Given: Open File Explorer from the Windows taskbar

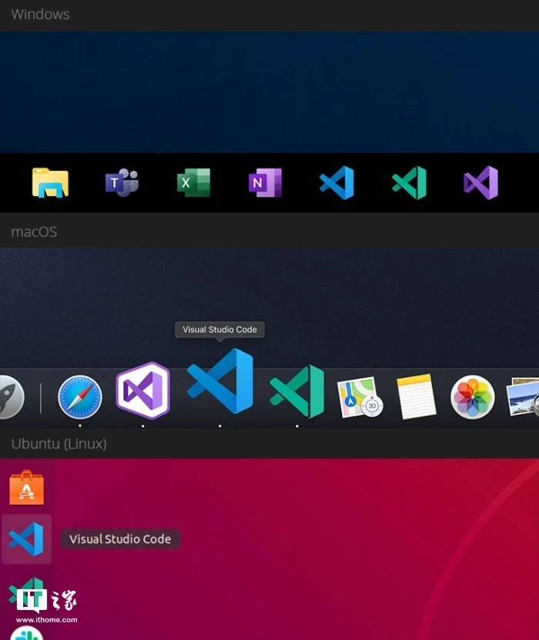Looking at the screenshot, I should point(50,183).
